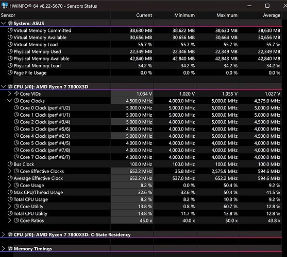The width and height of the screenshot is (287, 257).
Task: Click the Minimum column header
Action: [175, 15]
